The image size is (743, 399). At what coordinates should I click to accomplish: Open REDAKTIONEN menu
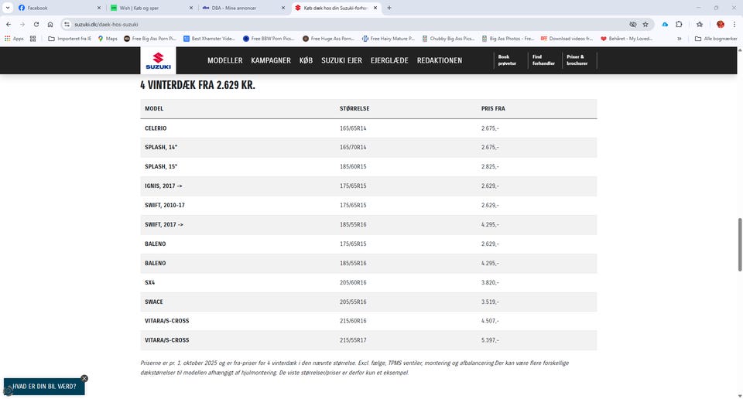pos(440,60)
